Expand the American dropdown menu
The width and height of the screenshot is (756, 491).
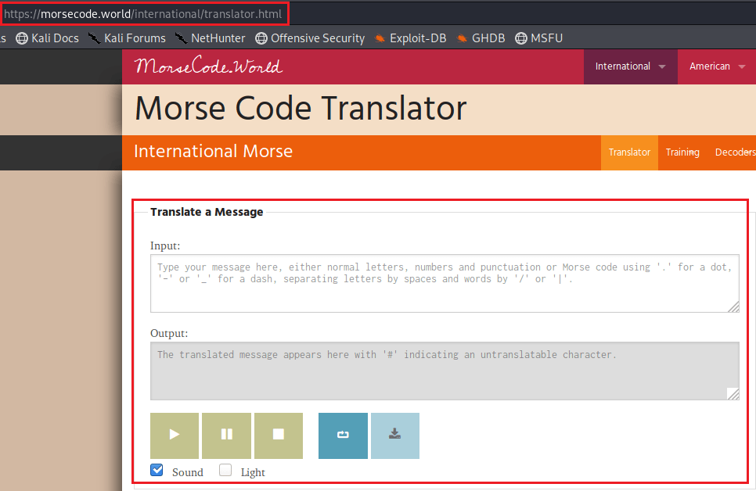[717, 66]
